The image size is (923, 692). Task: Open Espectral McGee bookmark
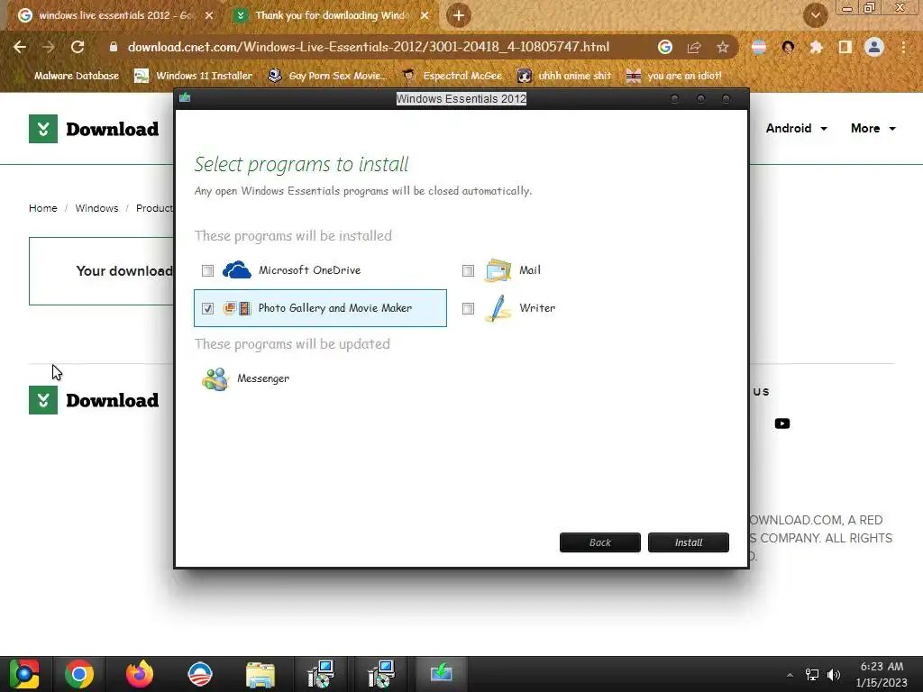(x=452, y=76)
